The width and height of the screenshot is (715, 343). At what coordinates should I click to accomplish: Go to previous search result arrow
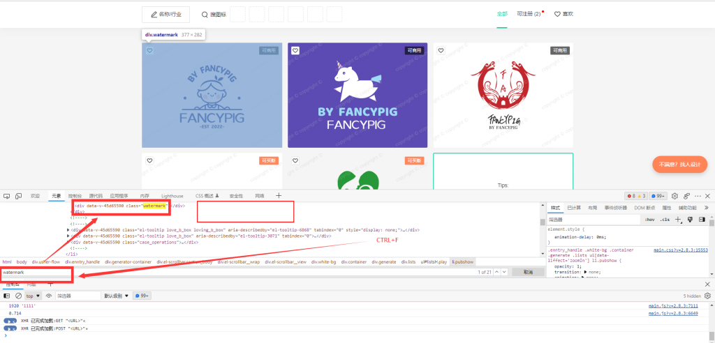coord(496,272)
